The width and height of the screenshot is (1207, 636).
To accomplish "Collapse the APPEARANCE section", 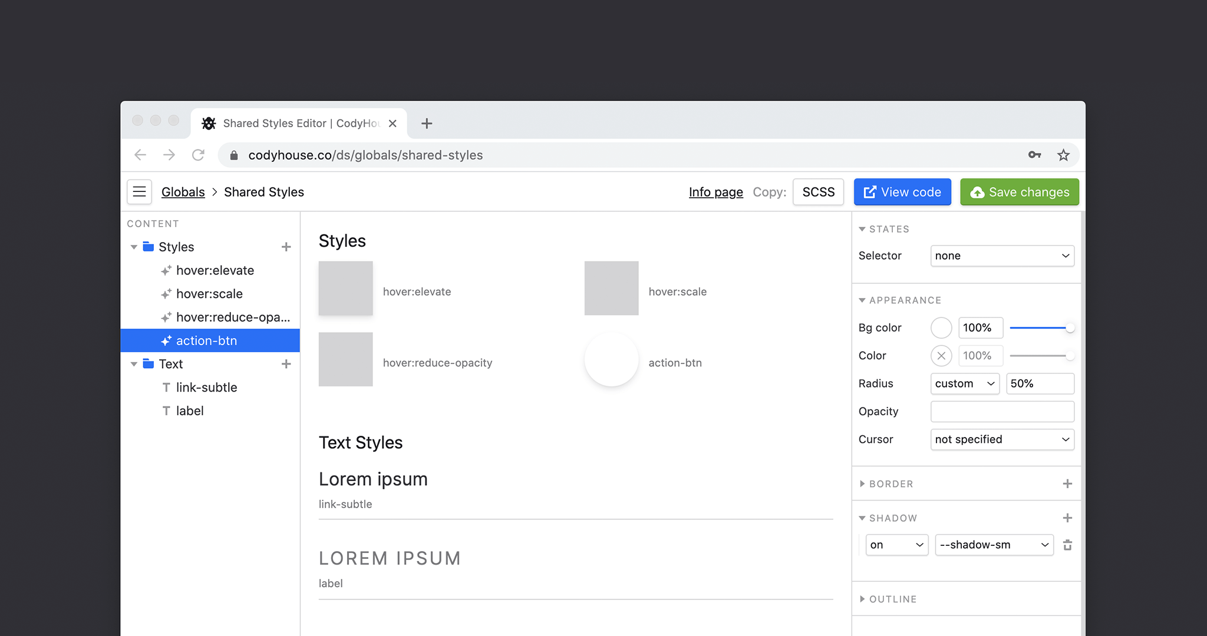I will tap(862, 300).
